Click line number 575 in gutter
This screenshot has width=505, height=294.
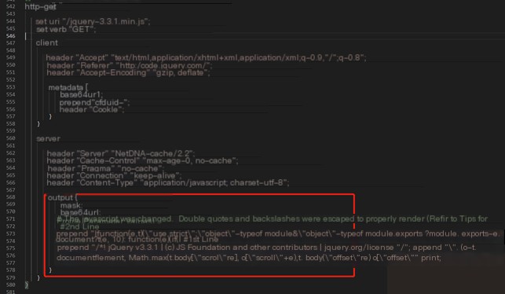[x=11, y=248]
